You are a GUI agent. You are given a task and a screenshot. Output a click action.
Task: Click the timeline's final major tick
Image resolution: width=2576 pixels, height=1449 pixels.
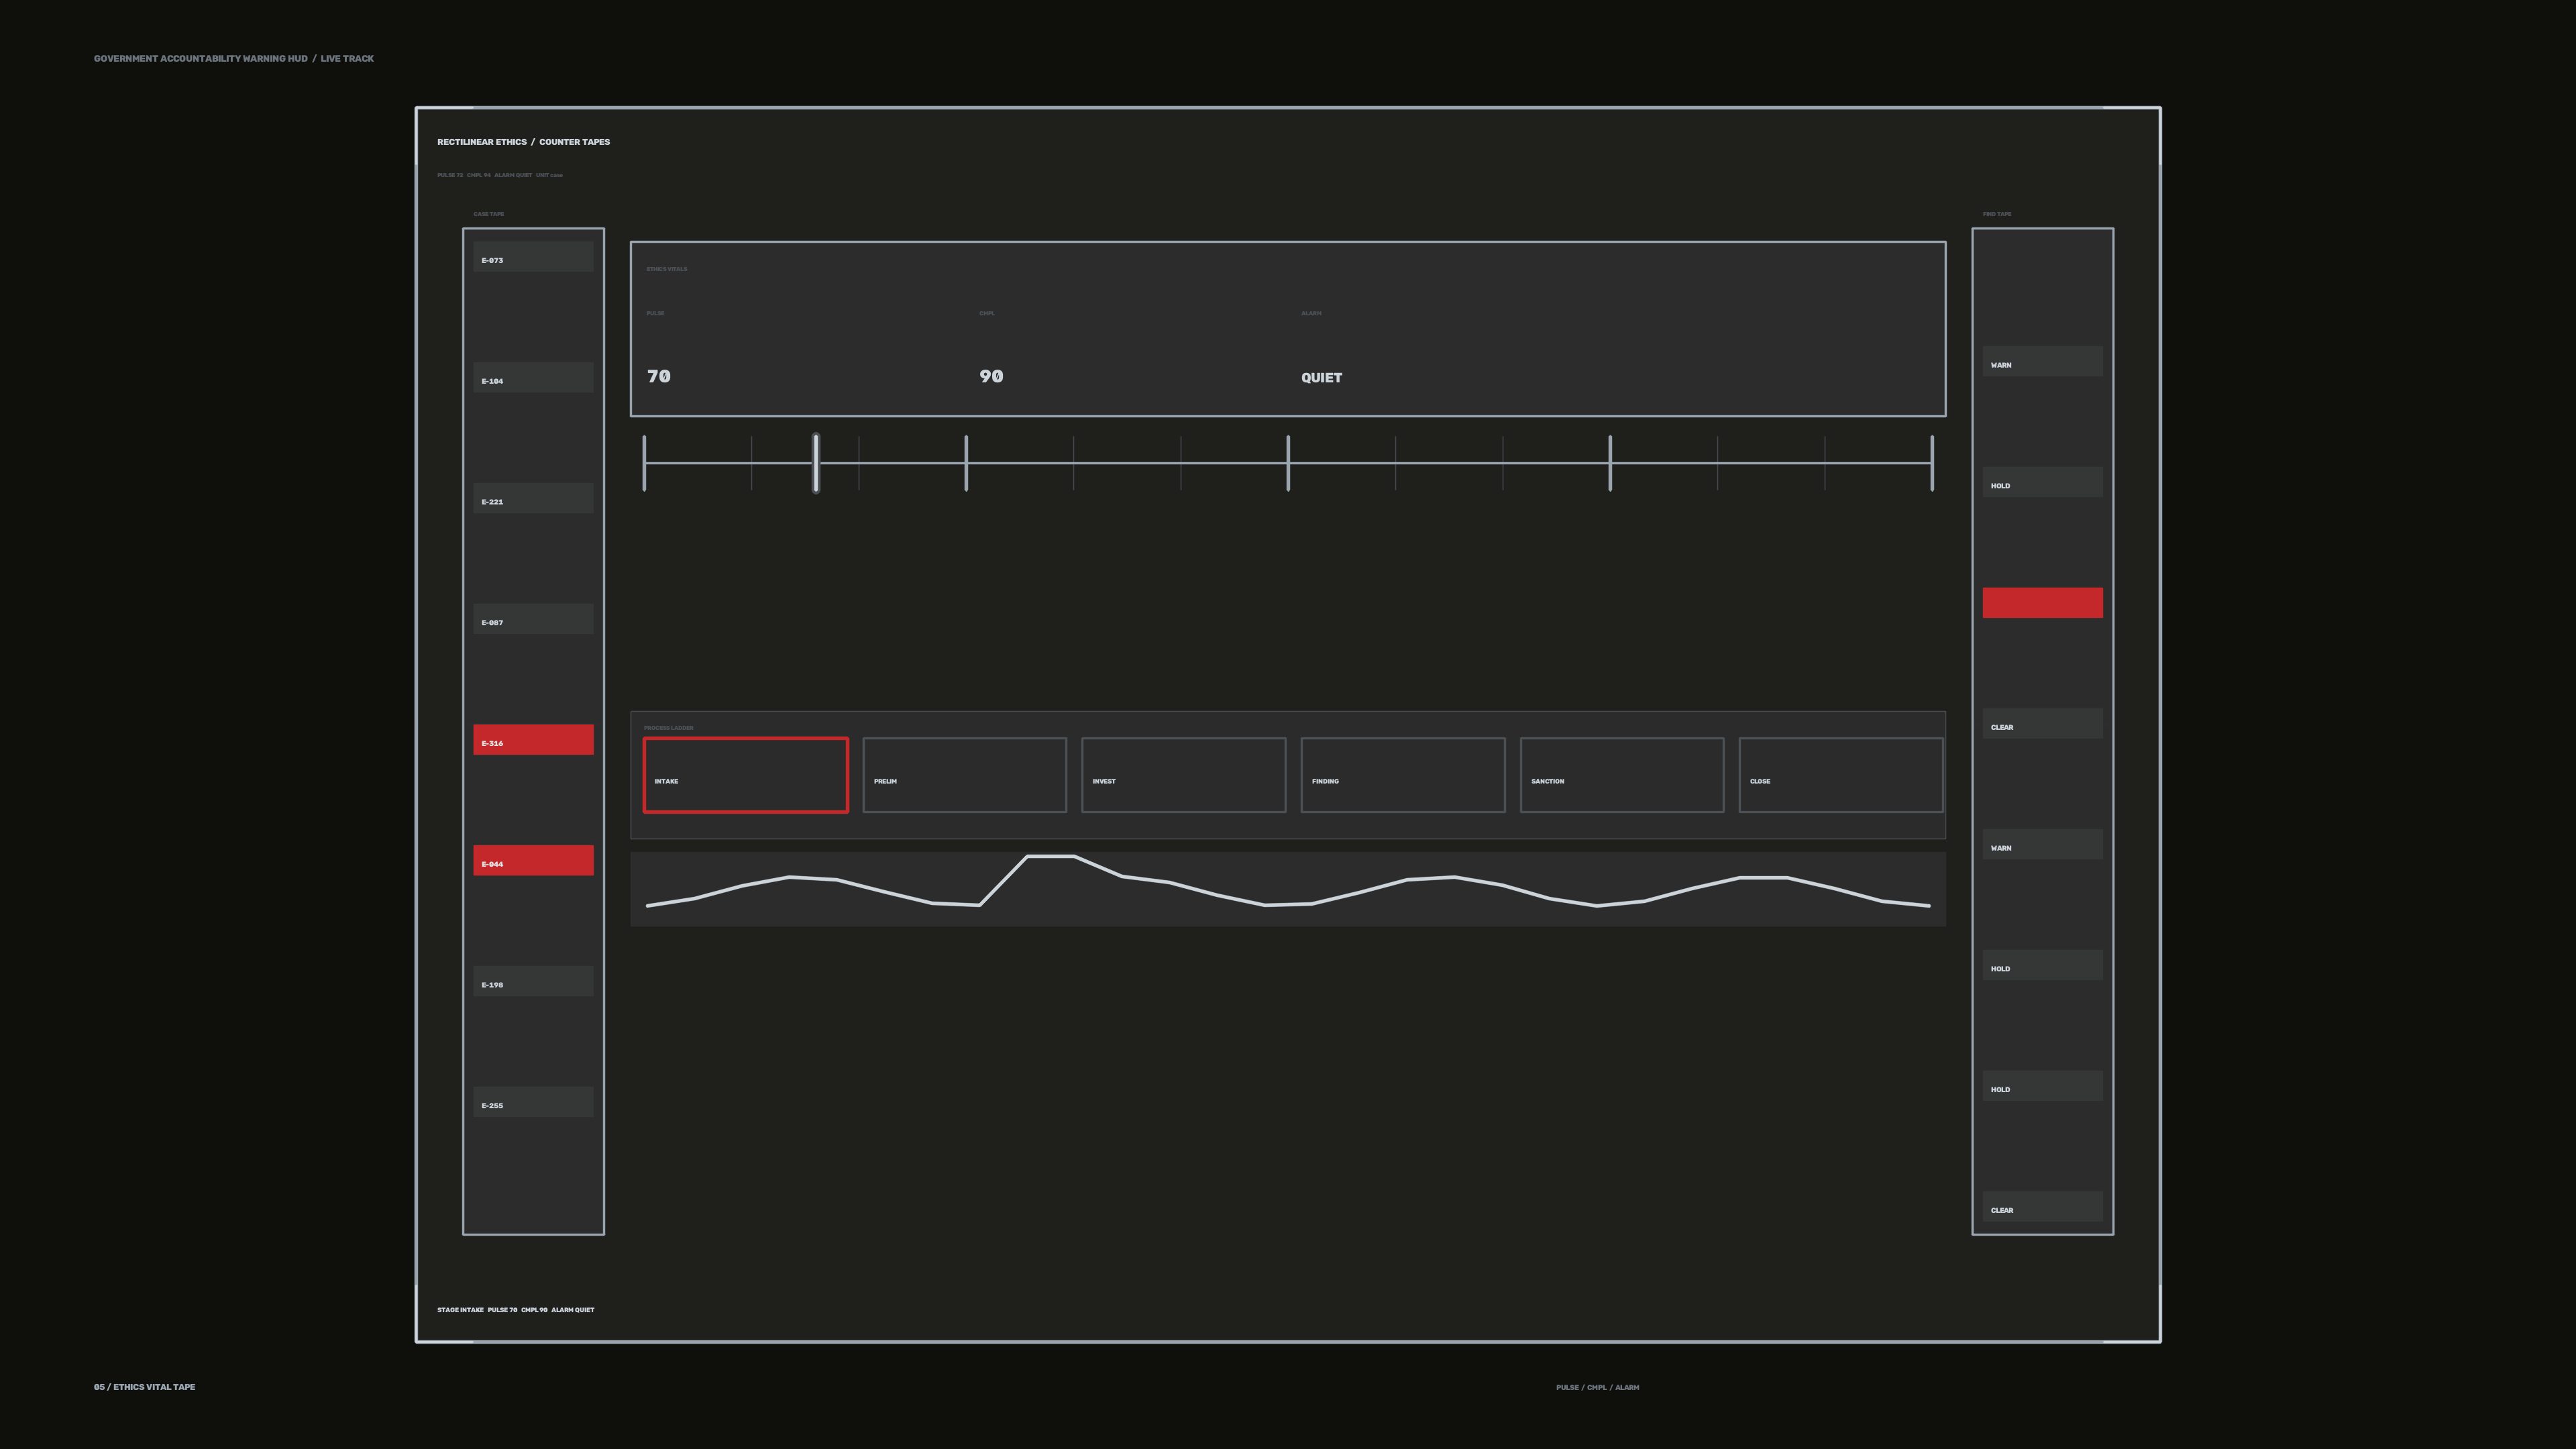[x=1932, y=463]
